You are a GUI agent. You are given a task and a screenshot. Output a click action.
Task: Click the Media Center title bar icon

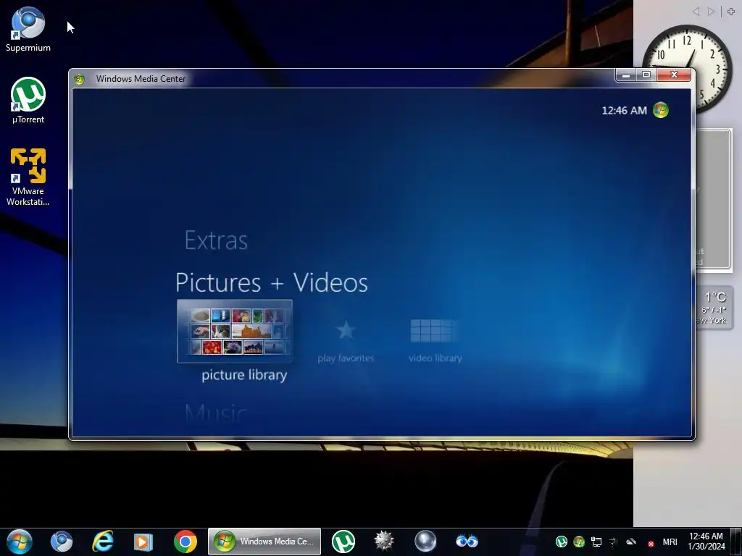coord(80,79)
